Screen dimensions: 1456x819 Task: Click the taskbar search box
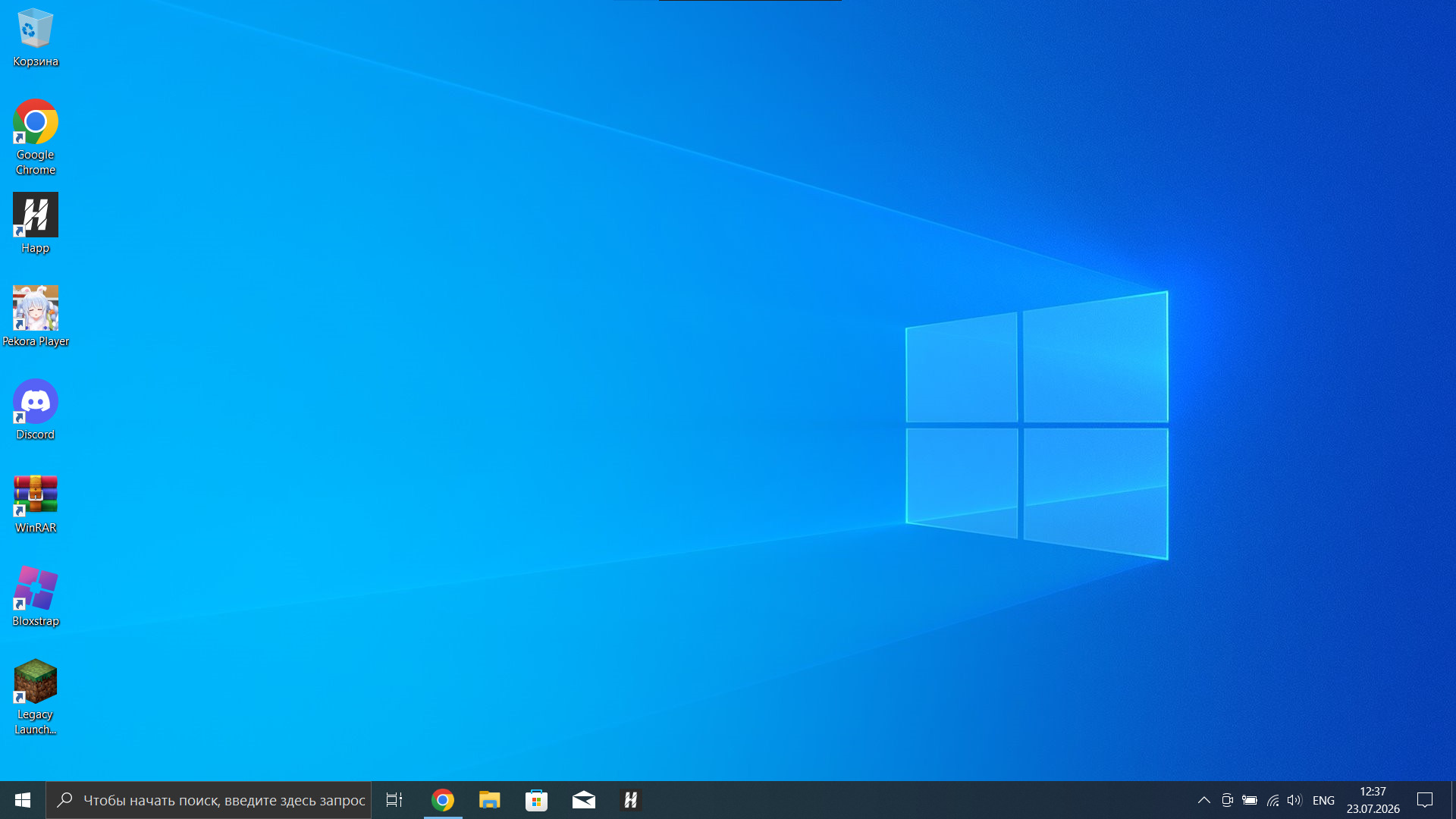pyautogui.click(x=209, y=800)
